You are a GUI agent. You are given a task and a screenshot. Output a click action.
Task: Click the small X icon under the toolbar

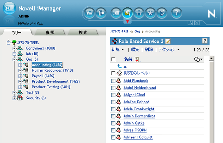point(197,22)
